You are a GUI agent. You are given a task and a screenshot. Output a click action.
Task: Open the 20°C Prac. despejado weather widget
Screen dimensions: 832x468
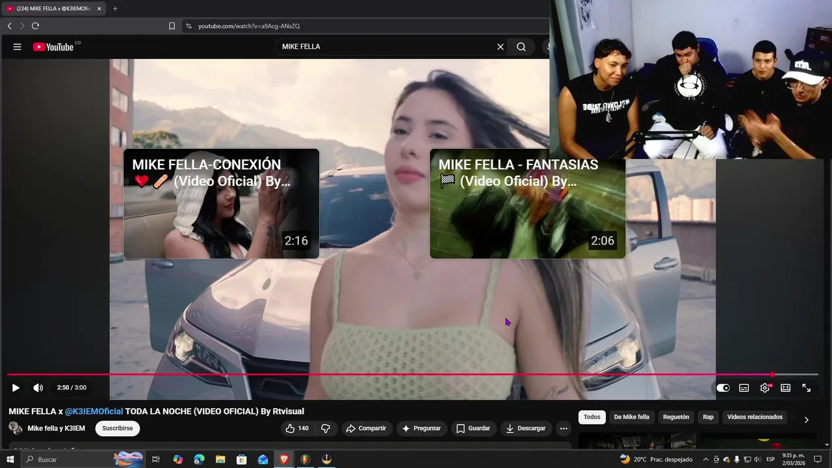pos(656,460)
